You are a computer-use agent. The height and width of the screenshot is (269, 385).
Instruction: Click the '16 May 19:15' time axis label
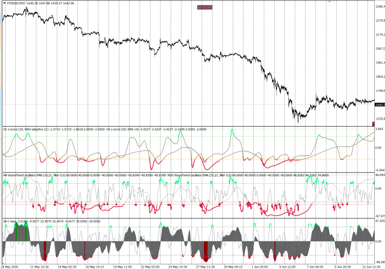pyautogui.click(x=95, y=267)
